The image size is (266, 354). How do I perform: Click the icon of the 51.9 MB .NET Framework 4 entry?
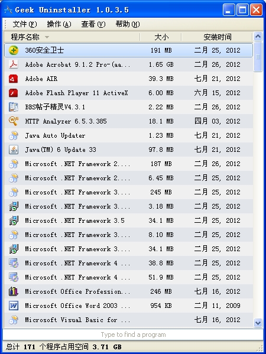pyautogui.click(x=14, y=277)
